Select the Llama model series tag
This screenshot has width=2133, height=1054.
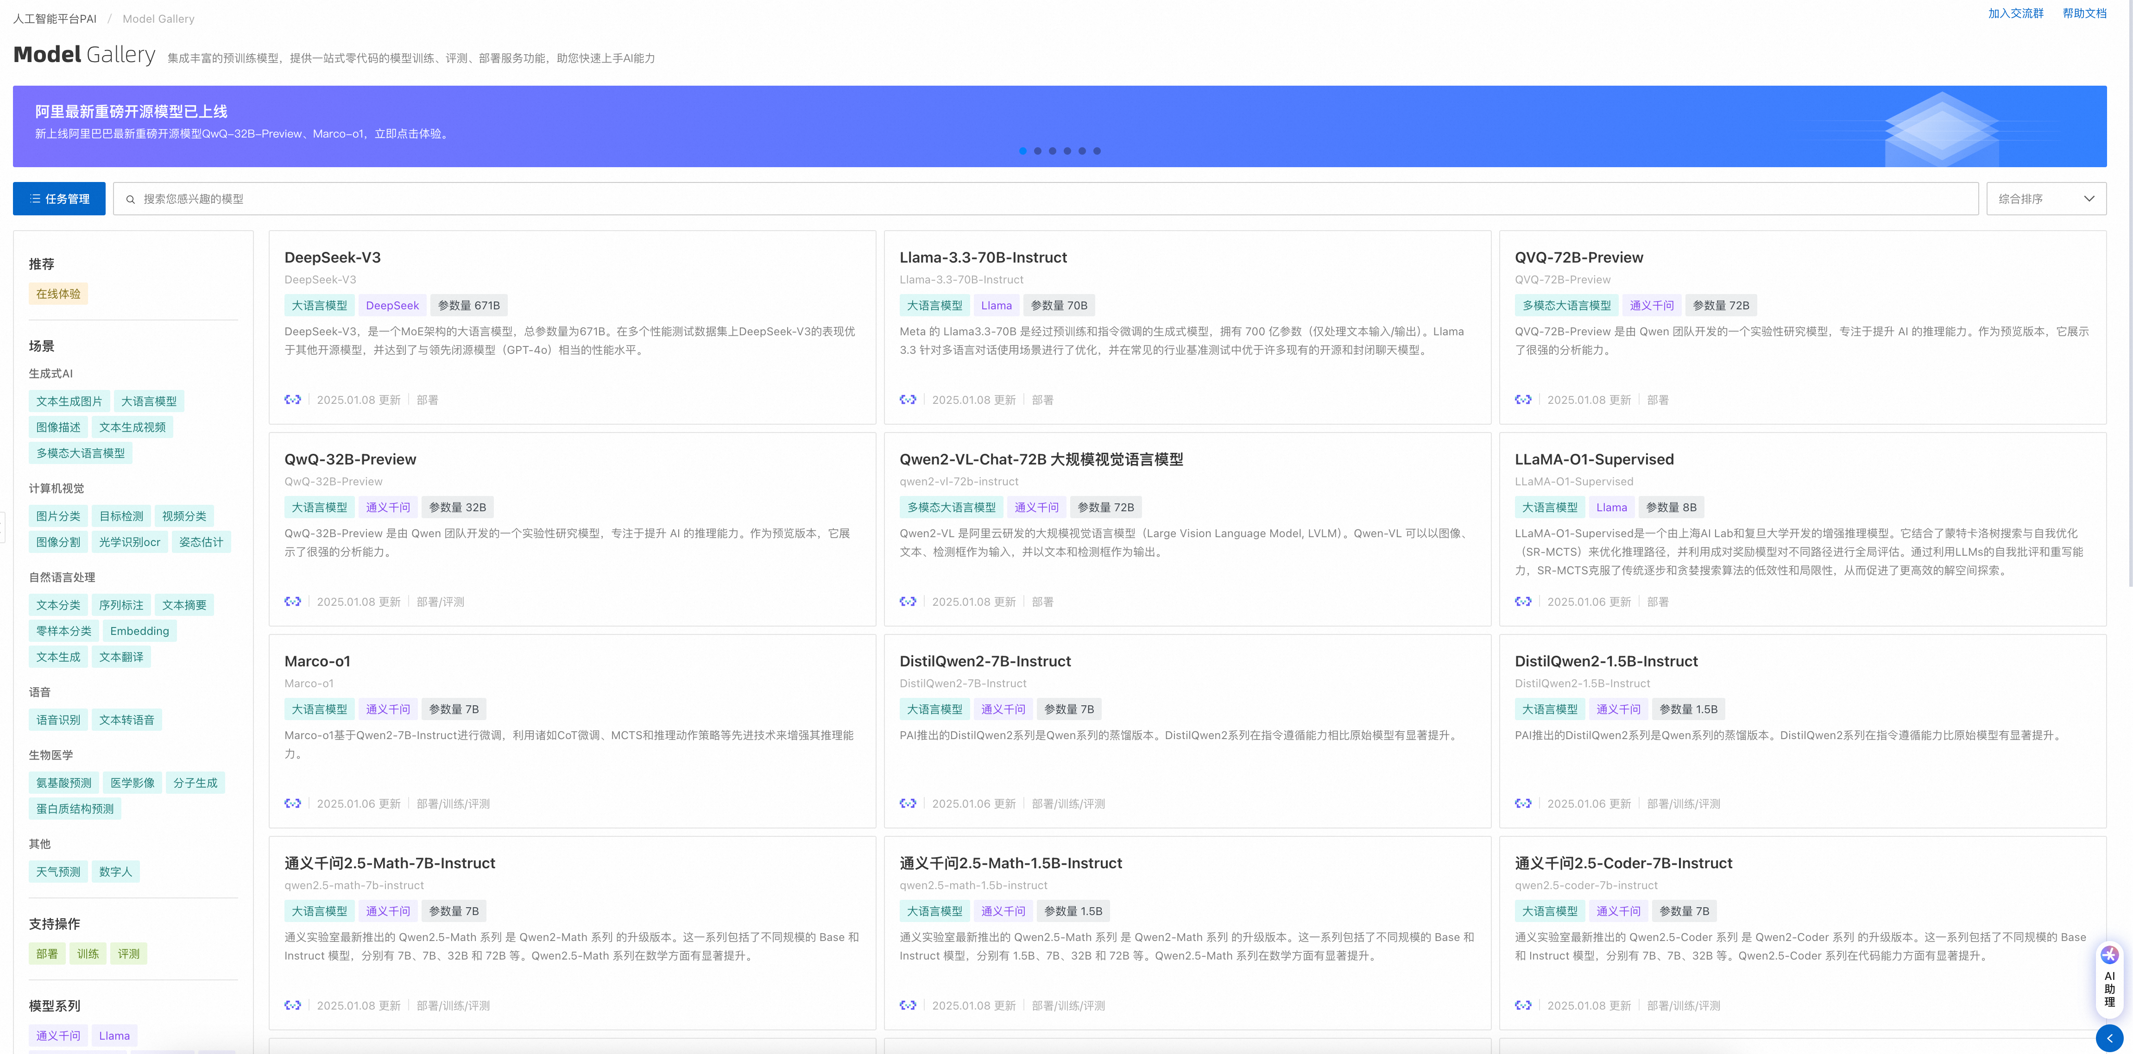114,1036
